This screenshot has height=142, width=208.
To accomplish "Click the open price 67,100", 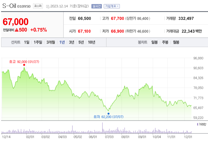I will (84, 31).
